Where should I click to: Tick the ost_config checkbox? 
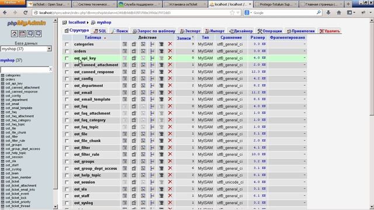coord(67,79)
